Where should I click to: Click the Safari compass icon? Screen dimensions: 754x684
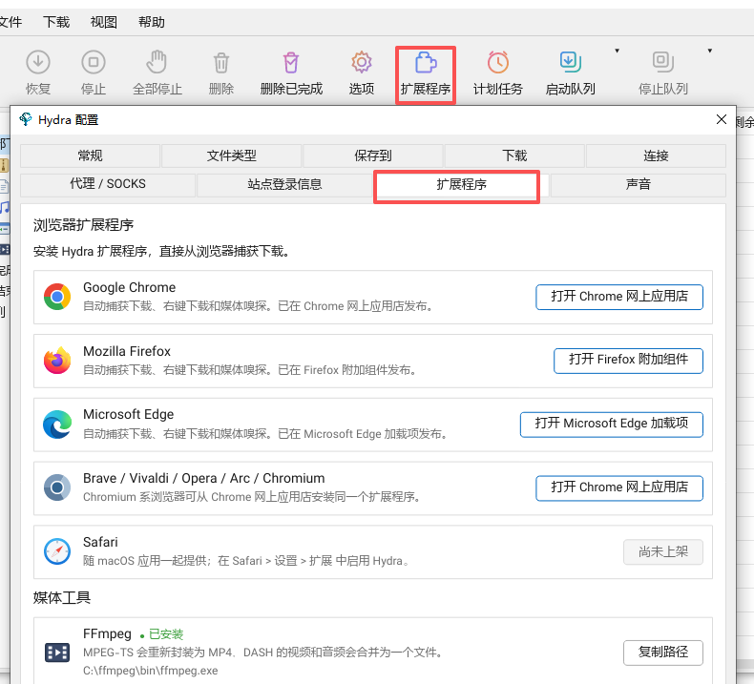57,551
